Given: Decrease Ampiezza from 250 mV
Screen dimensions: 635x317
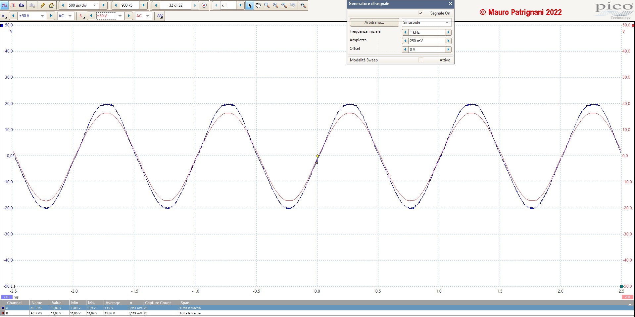Looking at the screenshot, I should coord(405,41).
